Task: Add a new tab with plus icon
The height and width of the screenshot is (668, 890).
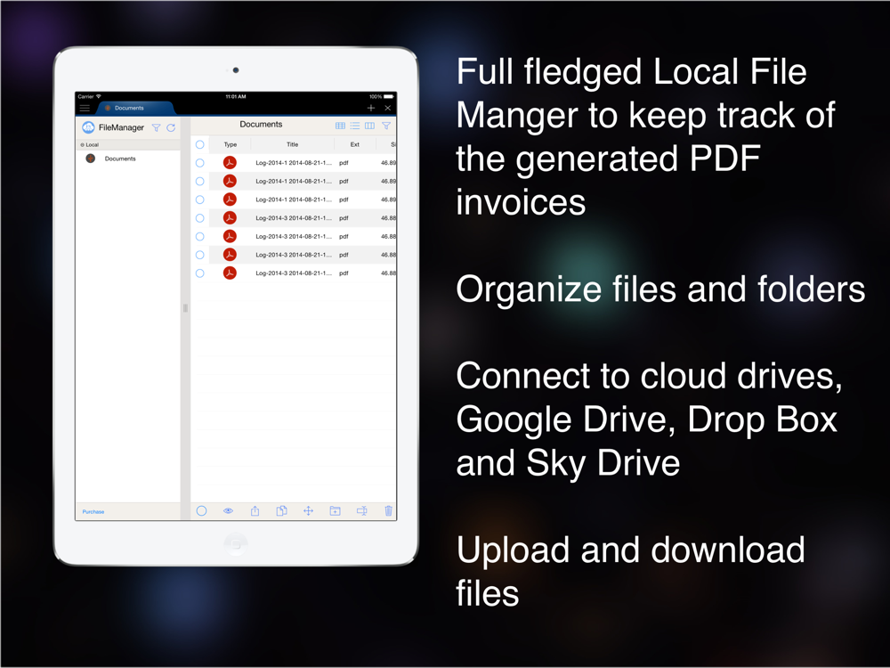Action: pos(370,108)
